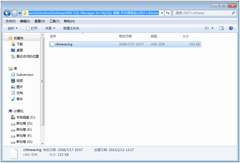Open recent pages dropdown next to navigation arrows
The image size is (240, 163).
point(20,13)
